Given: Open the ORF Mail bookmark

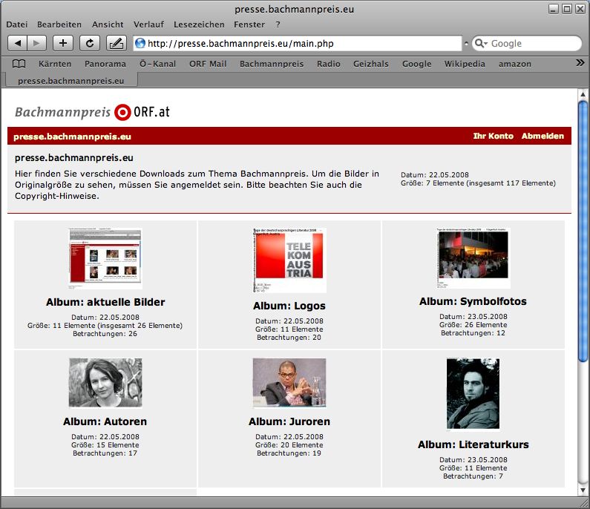Looking at the screenshot, I should [208, 64].
